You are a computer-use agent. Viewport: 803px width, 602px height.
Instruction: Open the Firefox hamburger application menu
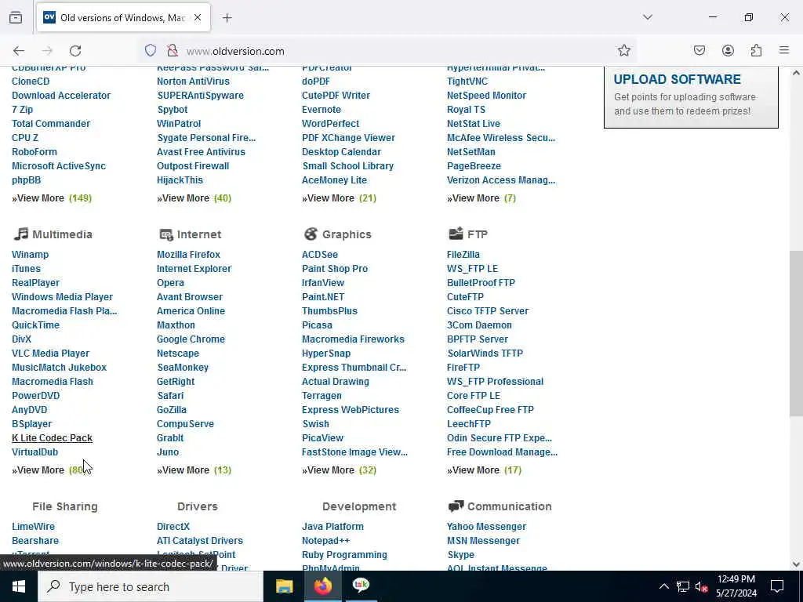pos(784,50)
